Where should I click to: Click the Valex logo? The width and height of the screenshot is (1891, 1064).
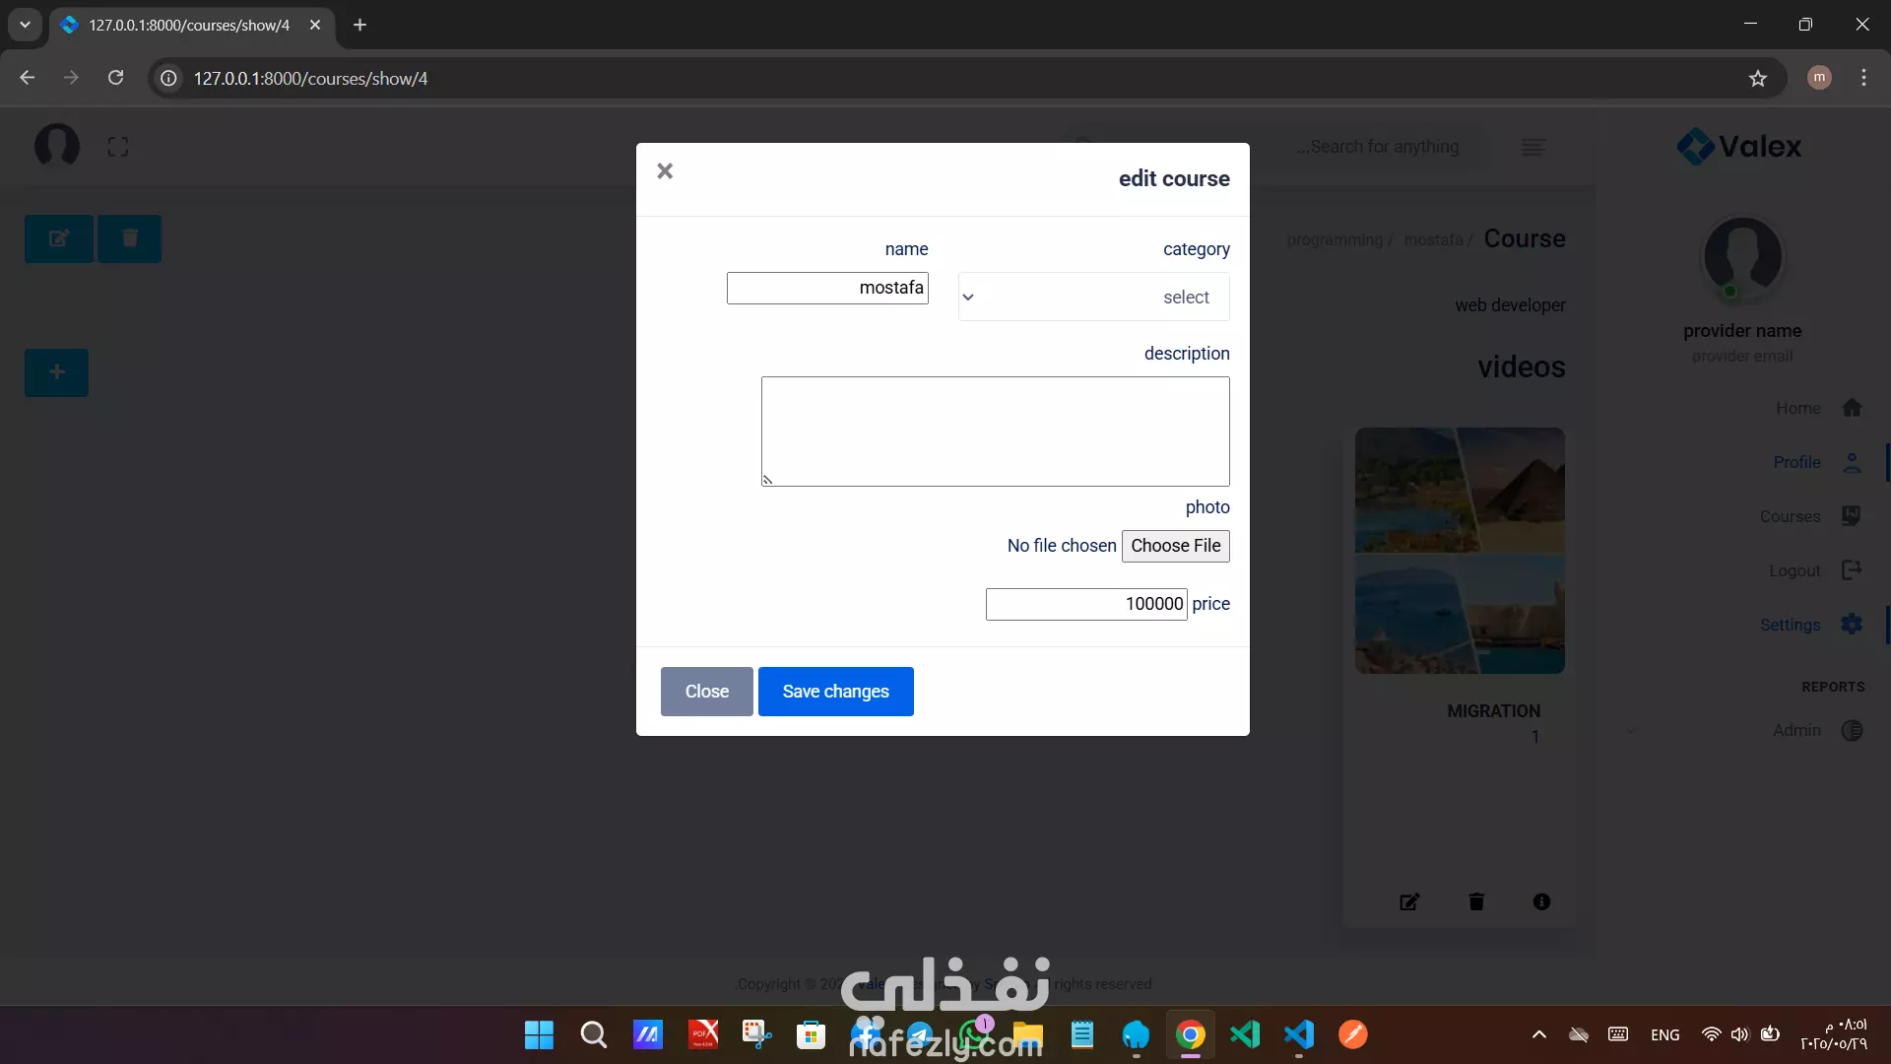click(1739, 147)
